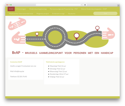The width and height of the screenshot is (125, 106).
Task: Go to the Erkenningen page
Action: click(21, 9)
